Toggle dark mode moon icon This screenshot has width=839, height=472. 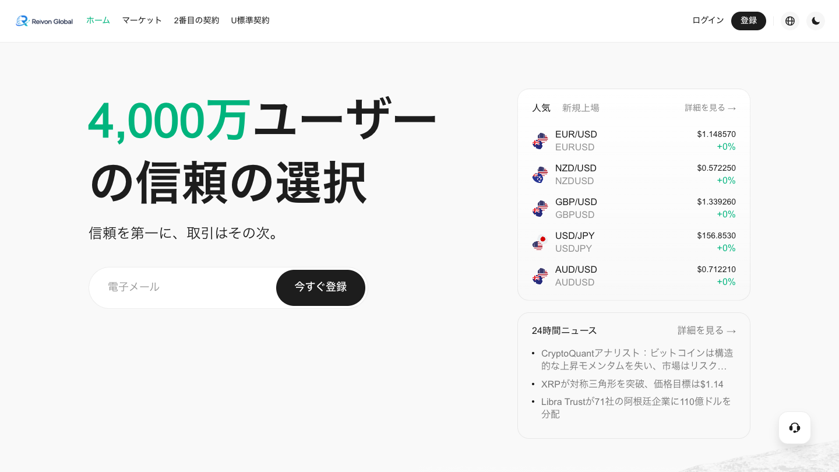coord(816,21)
